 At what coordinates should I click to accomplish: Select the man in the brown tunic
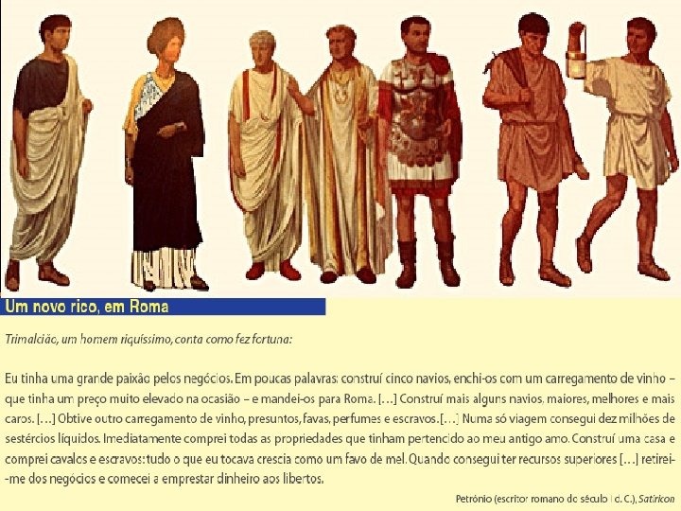tap(533, 150)
